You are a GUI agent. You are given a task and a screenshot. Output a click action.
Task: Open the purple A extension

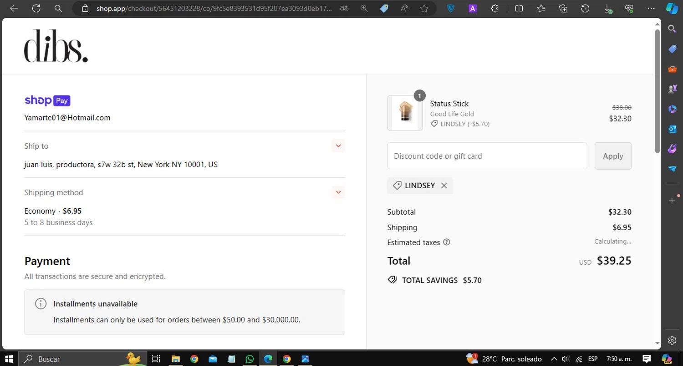[x=473, y=8]
